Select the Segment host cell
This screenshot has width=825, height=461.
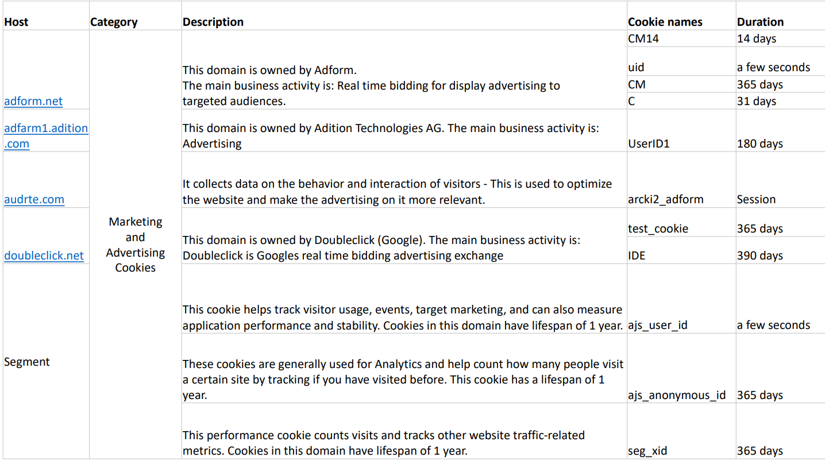[46, 361]
